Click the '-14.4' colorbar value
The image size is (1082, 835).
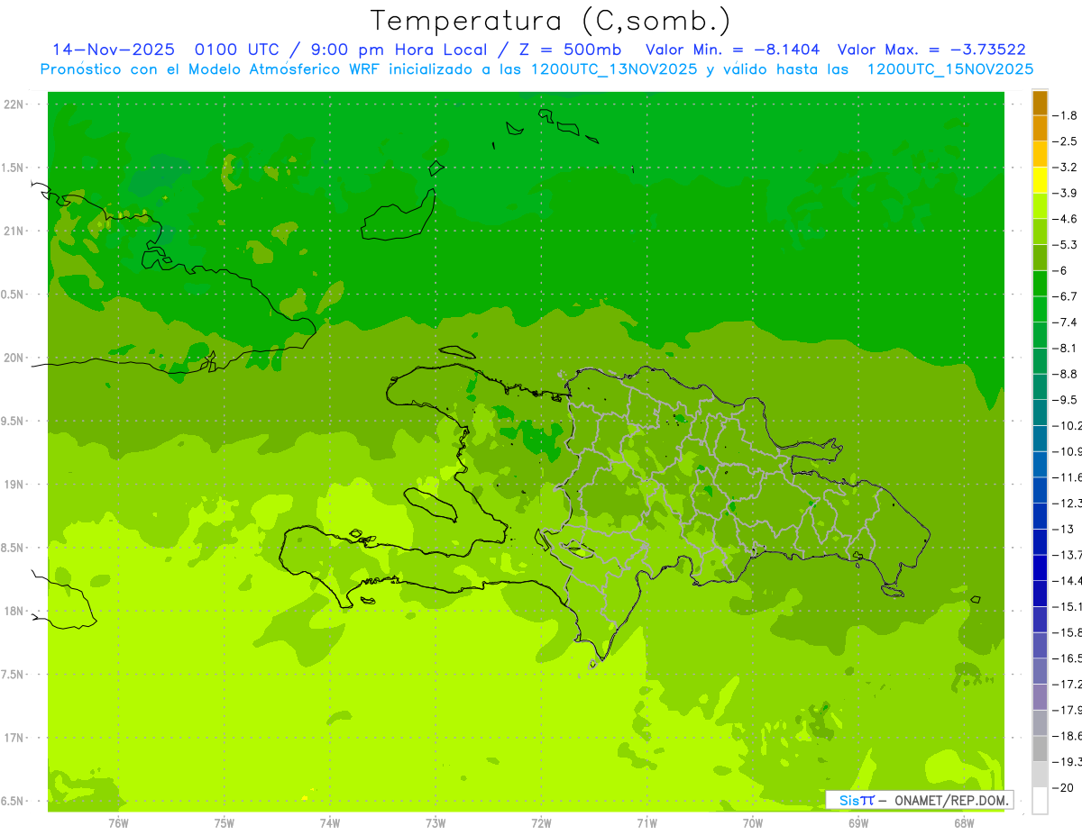(1067, 581)
